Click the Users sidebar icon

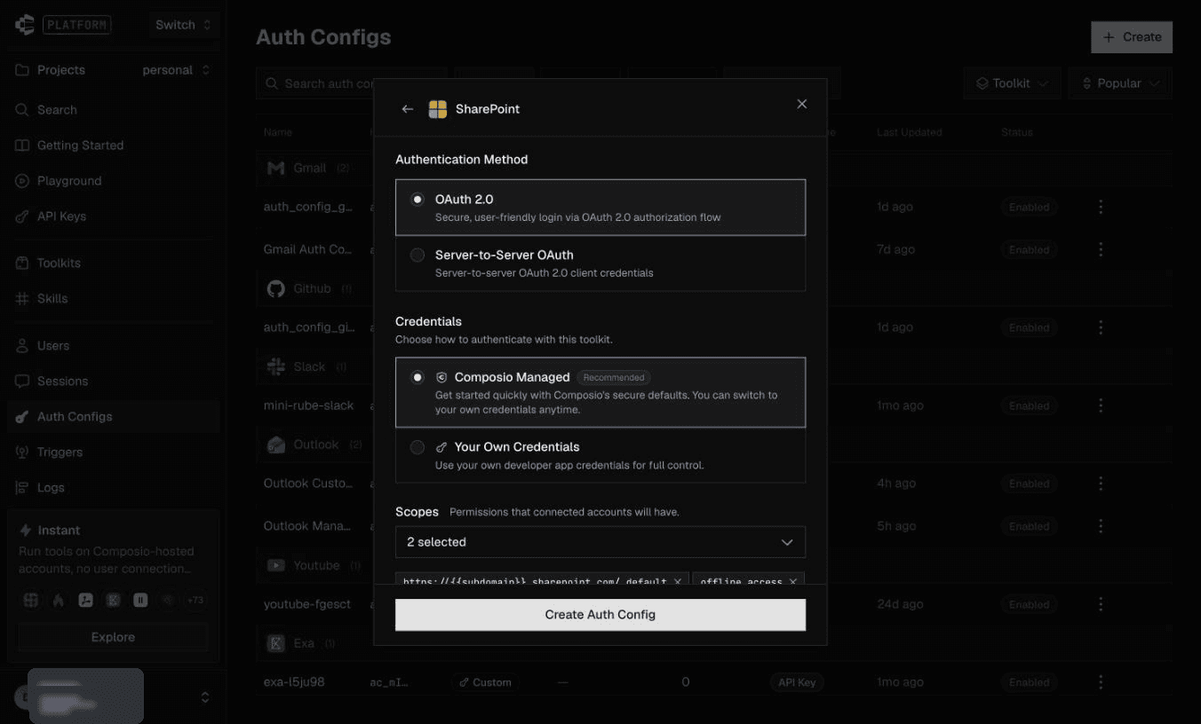coord(22,346)
